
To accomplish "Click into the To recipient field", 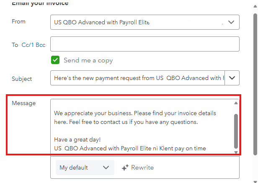I will [x=144, y=44].
